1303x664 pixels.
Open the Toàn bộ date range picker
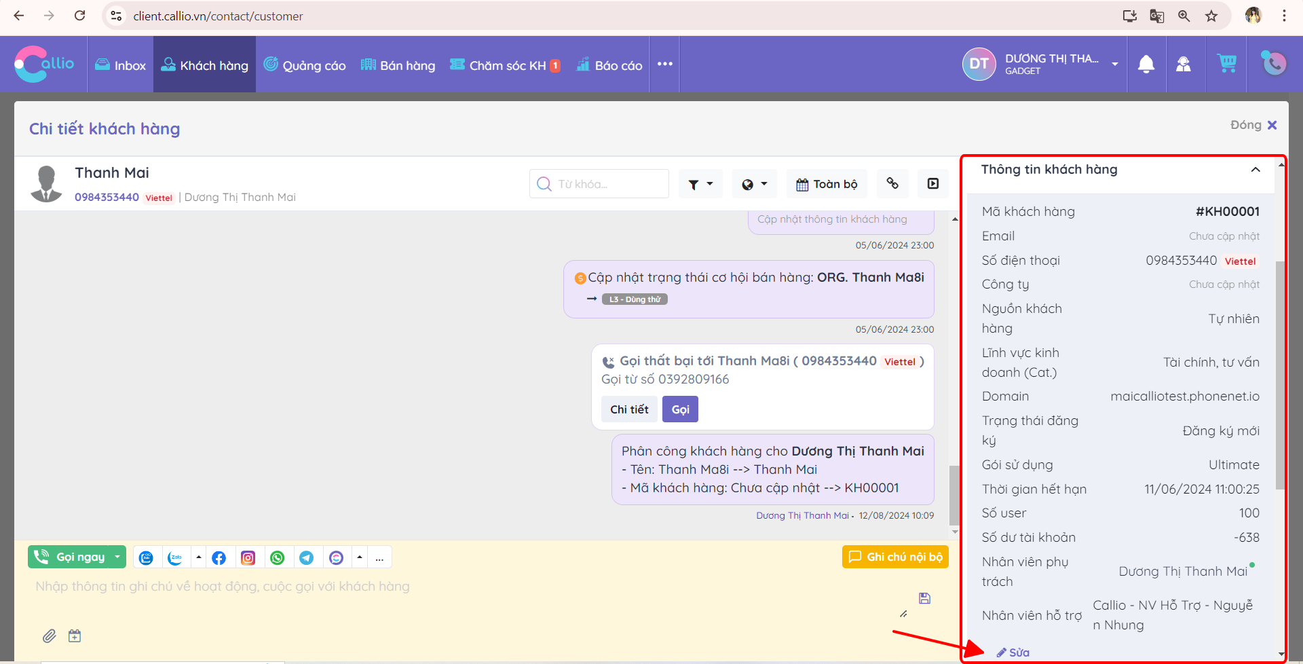pos(827,184)
